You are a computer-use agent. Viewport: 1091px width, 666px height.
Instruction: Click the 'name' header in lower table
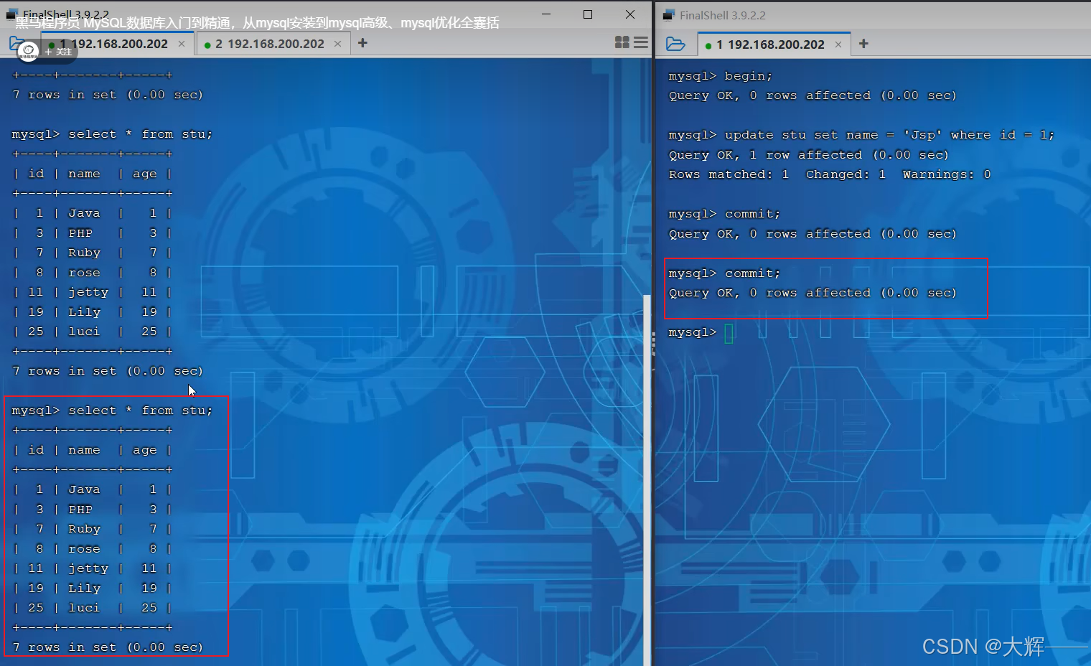[x=84, y=450]
